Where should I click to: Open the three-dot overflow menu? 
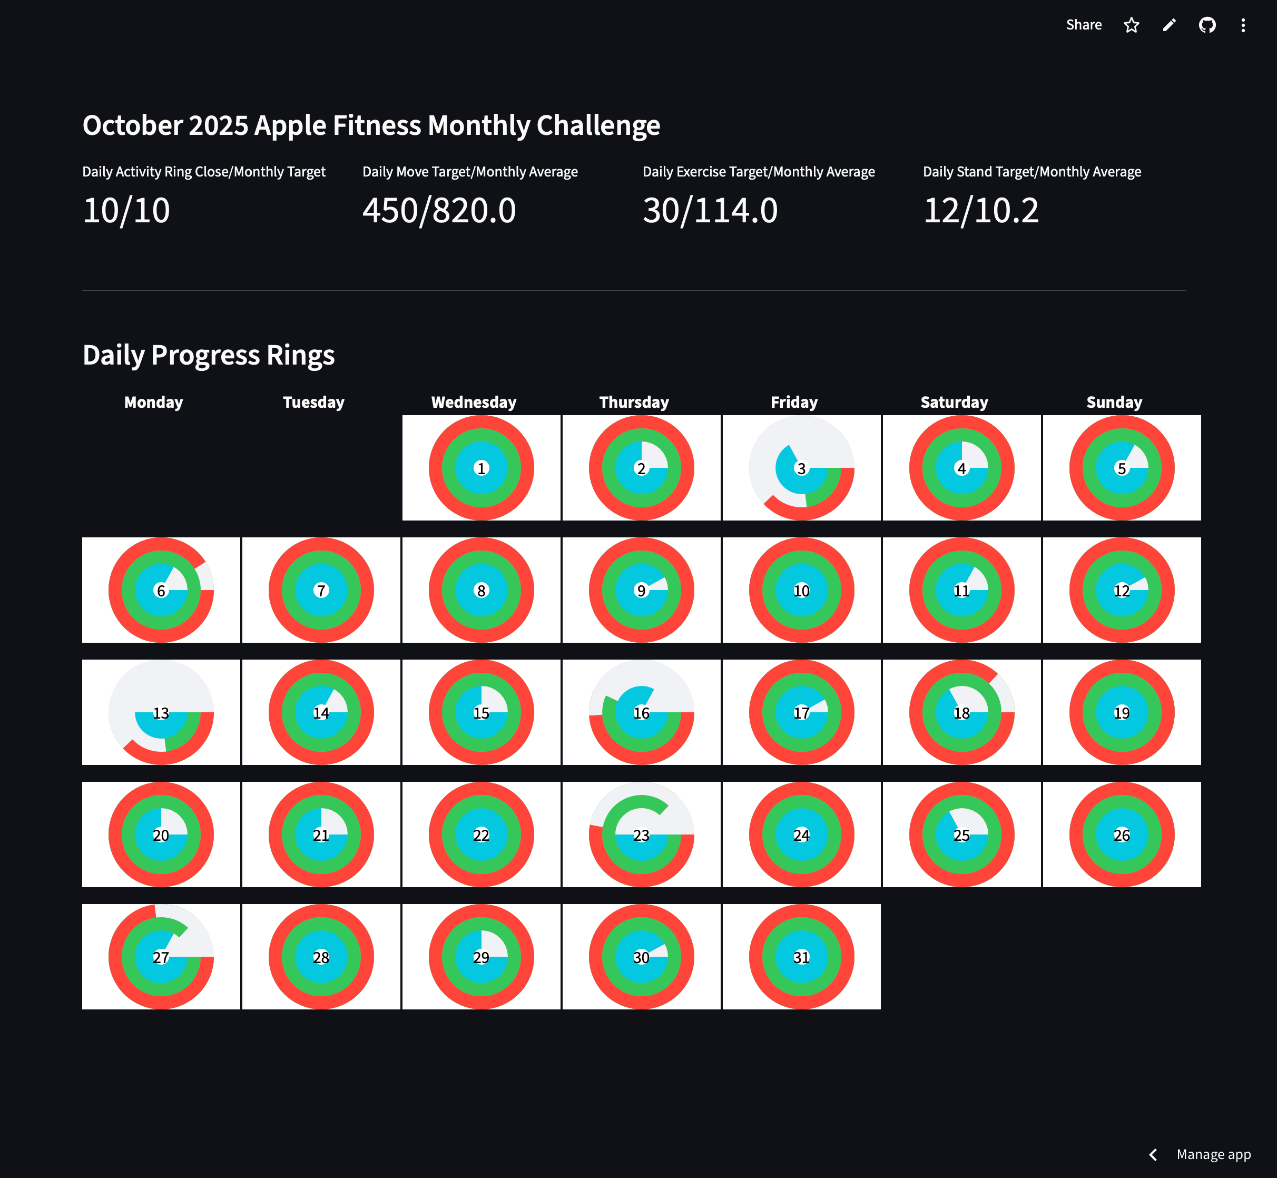[x=1243, y=25]
